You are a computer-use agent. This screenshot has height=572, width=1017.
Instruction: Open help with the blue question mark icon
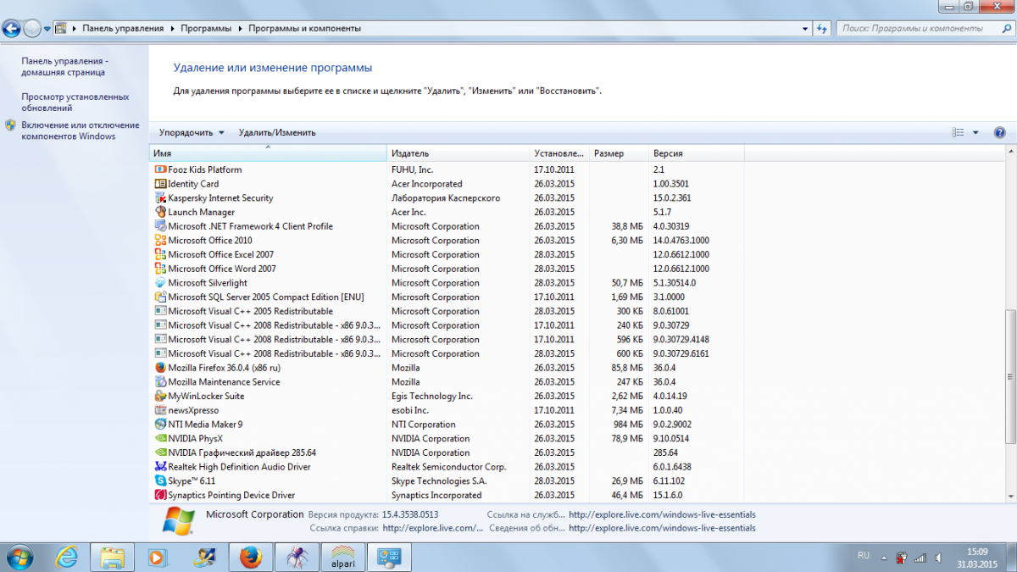(999, 132)
